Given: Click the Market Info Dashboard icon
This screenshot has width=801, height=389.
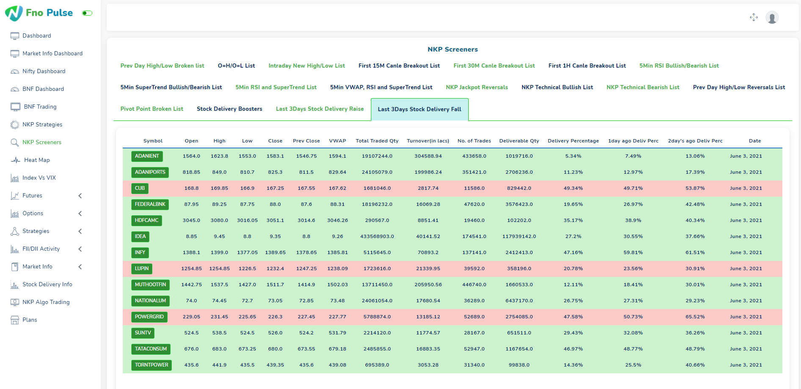Looking at the screenshot, I should [x=15, y=54].
